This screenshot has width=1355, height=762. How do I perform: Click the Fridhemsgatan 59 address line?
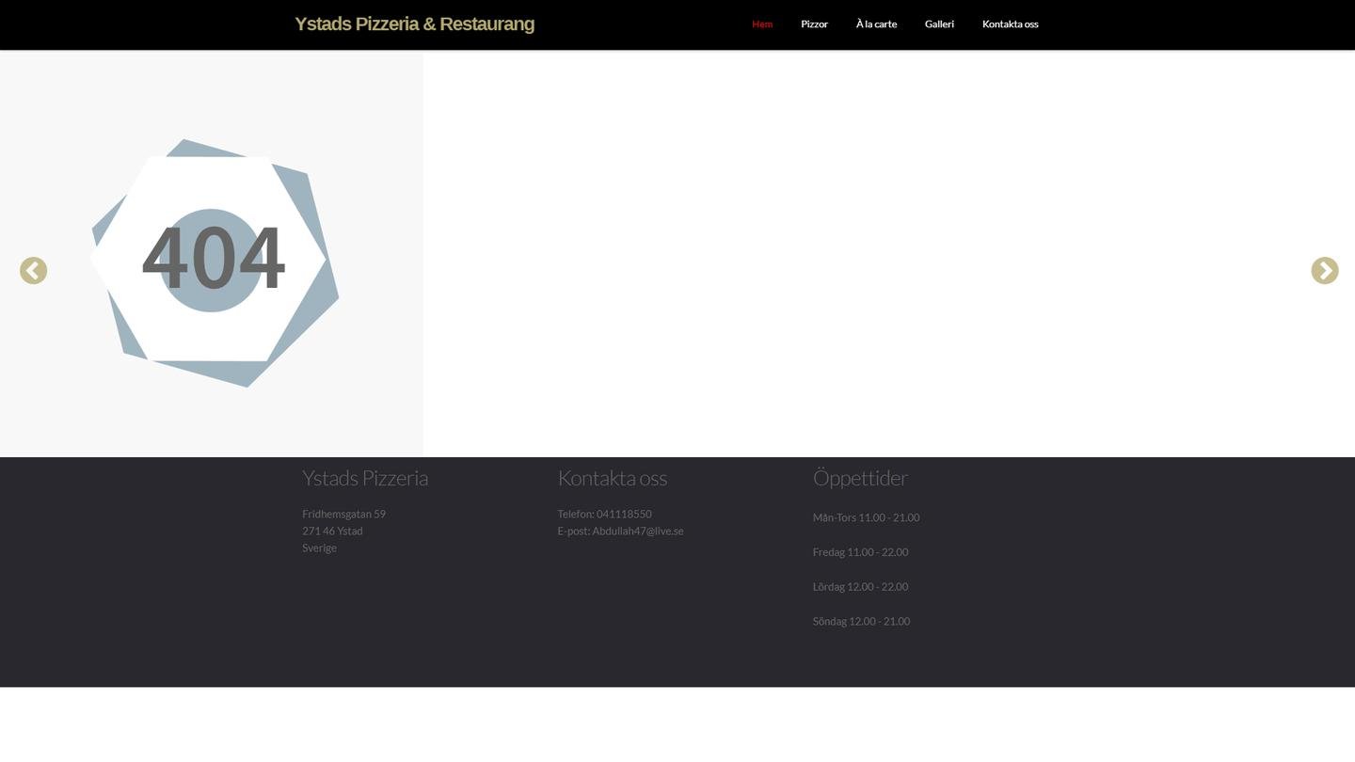(343, 515)
